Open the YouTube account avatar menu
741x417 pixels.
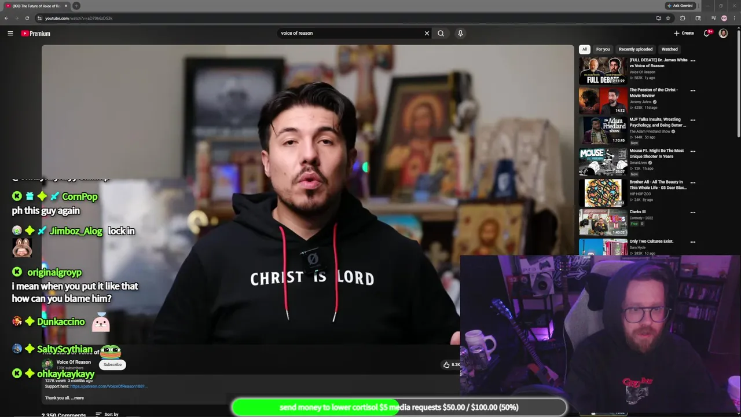[x=723, y=34]
